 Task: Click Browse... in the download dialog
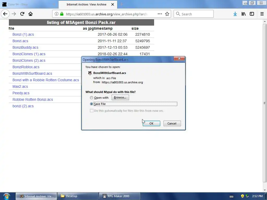(x=120, y=97)
